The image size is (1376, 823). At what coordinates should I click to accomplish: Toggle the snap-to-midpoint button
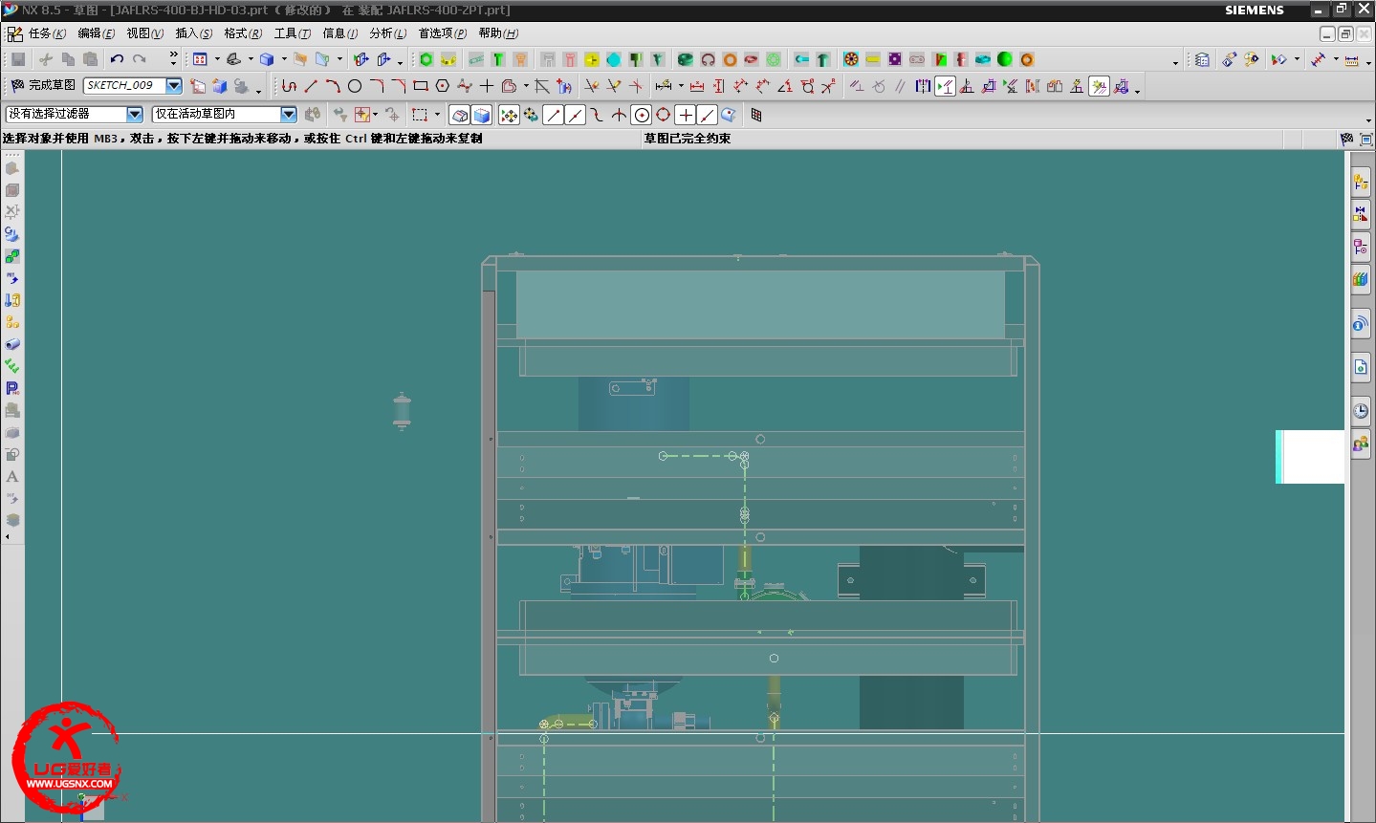pyautogui.click(x=575, y=115)
